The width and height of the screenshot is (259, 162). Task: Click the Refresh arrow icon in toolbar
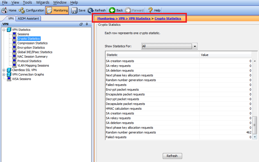point(91,10)
